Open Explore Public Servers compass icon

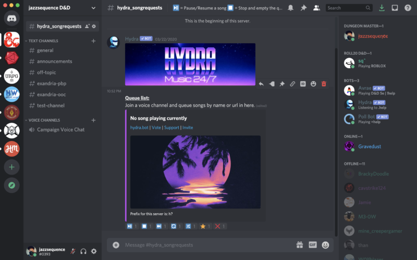tap(11, 185)
